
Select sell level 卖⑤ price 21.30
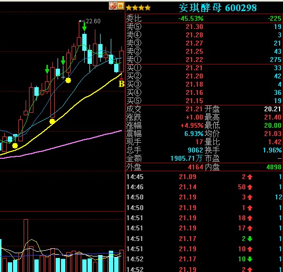coord(194,27)
